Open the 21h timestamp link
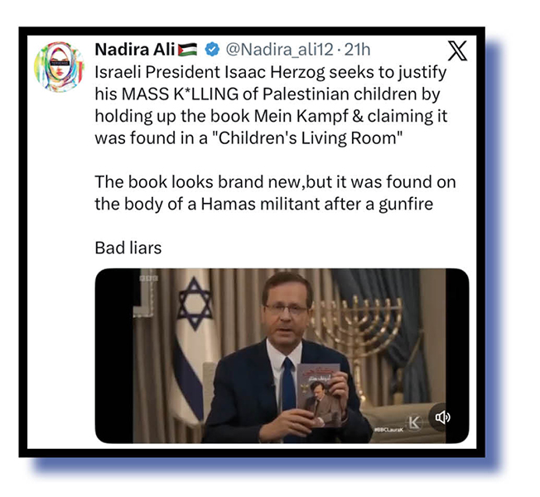540x497 pixels. (357, 50)
